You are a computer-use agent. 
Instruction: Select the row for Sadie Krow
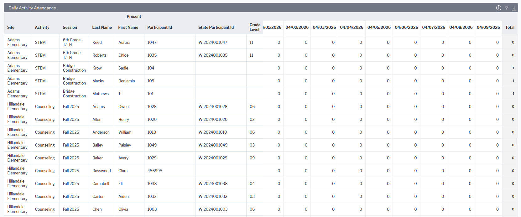point(261,68)
